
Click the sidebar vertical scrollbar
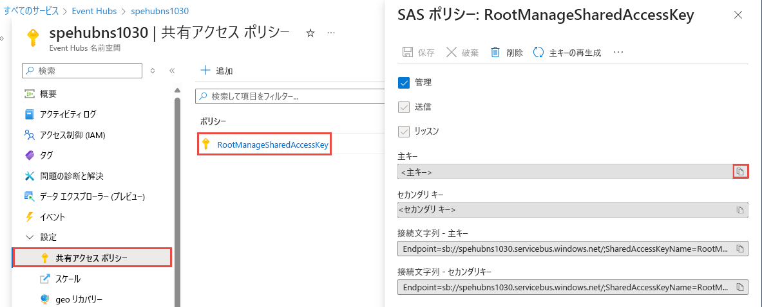[x=177, y=202]
